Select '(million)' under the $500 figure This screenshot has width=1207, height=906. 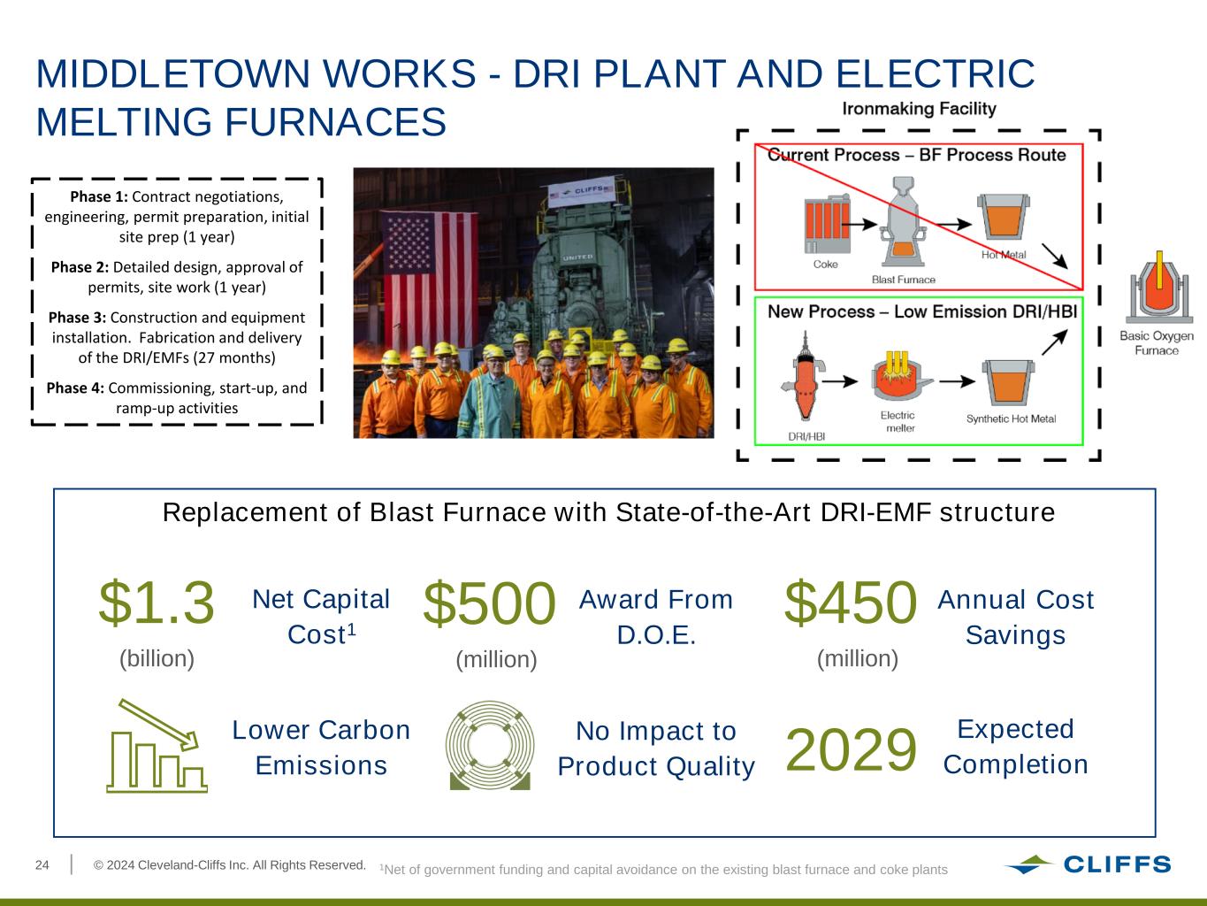[x=496, y=659]
